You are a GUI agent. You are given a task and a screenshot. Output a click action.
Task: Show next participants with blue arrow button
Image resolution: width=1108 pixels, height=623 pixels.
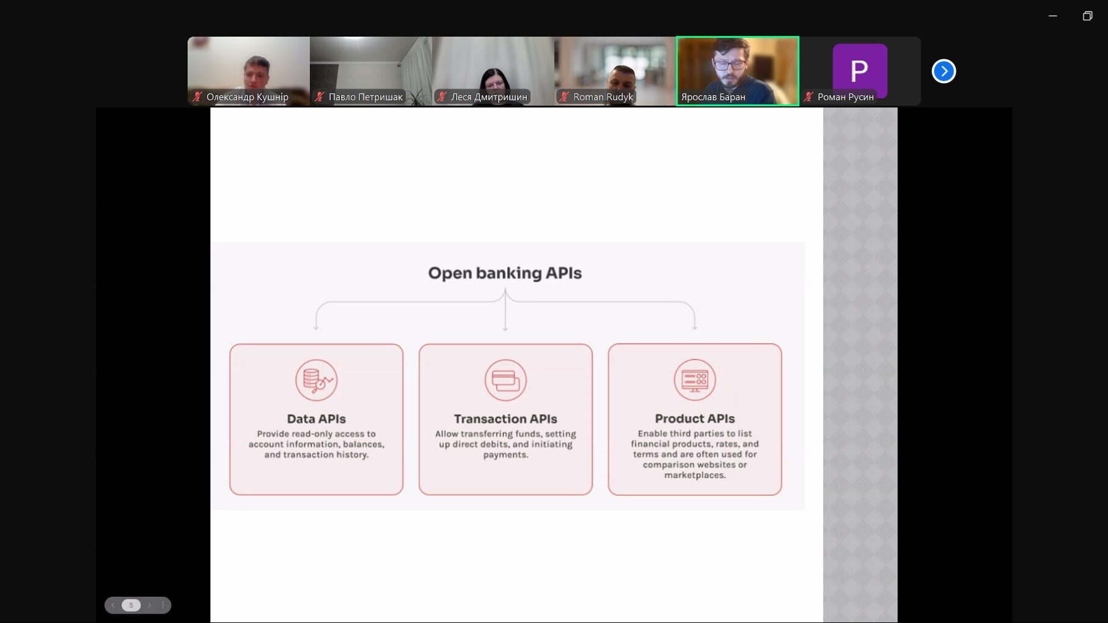(x=944, y=71)
